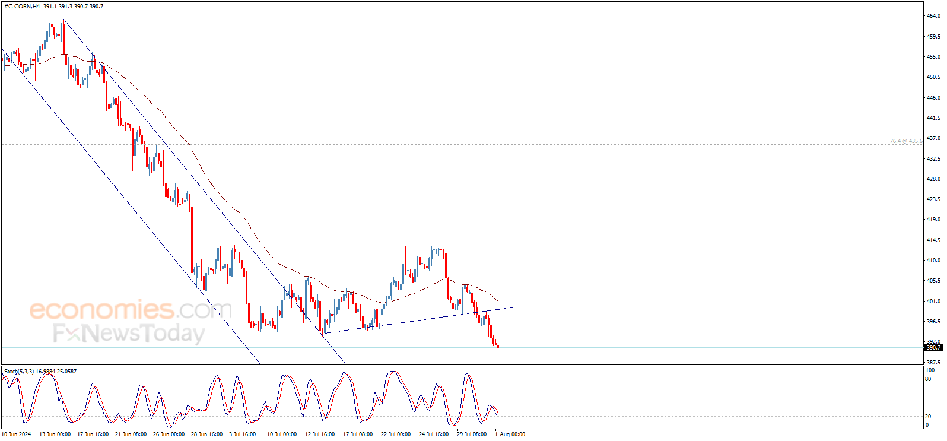Screen dimensions: 947x441
Task: Click the current price tag 390.7
Action: coord(933,348)
